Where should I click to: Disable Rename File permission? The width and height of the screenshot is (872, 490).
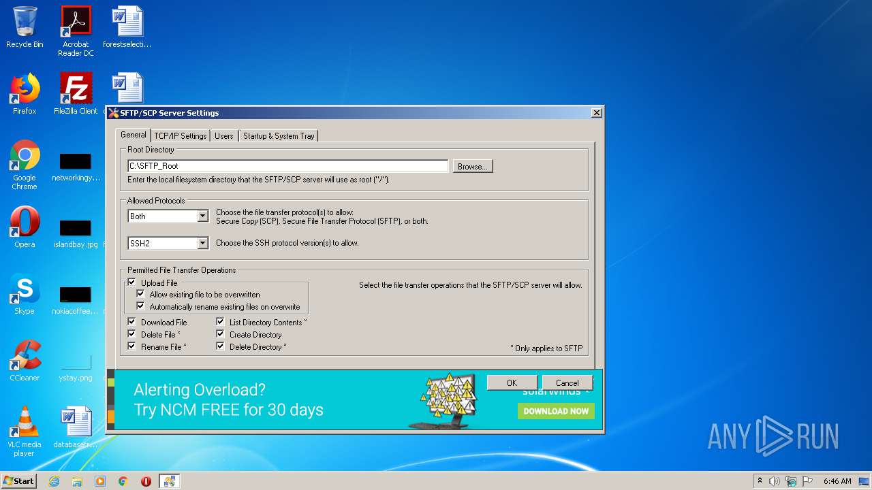tap(132, 346)
